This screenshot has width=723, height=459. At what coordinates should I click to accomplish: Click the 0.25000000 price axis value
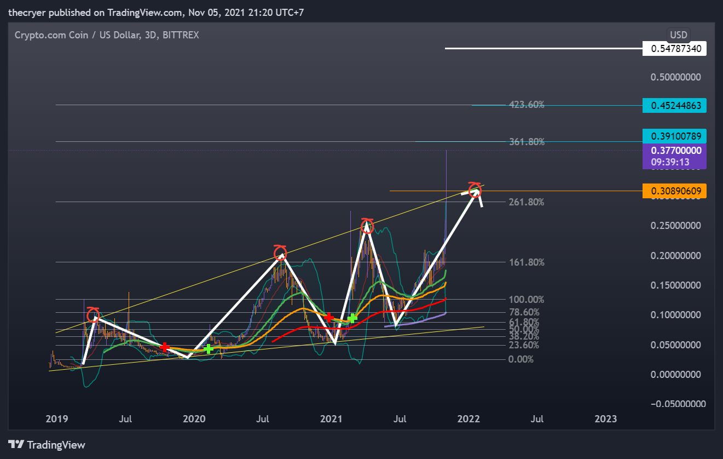(675, 226)
